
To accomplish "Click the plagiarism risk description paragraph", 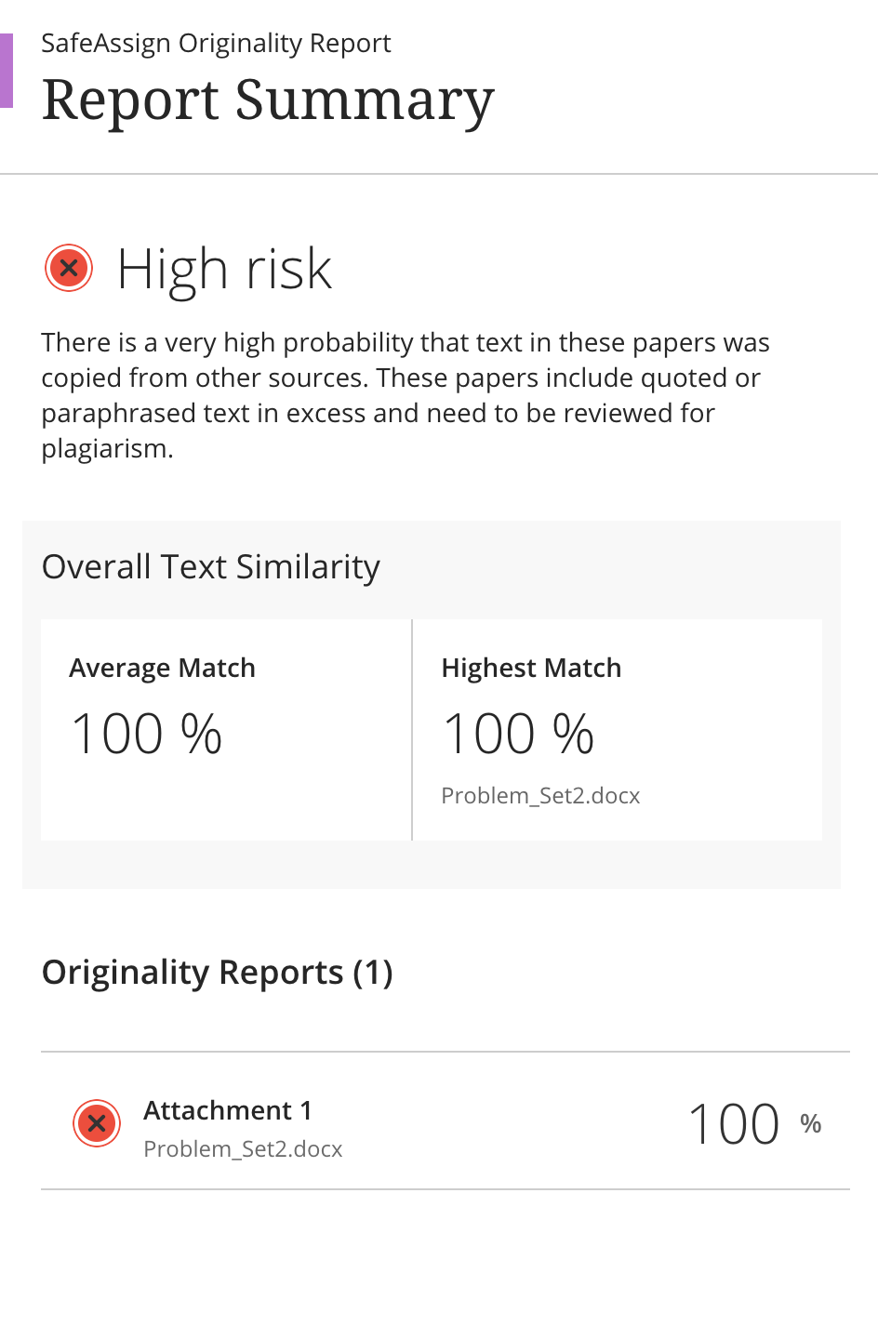I will point(406,395).
